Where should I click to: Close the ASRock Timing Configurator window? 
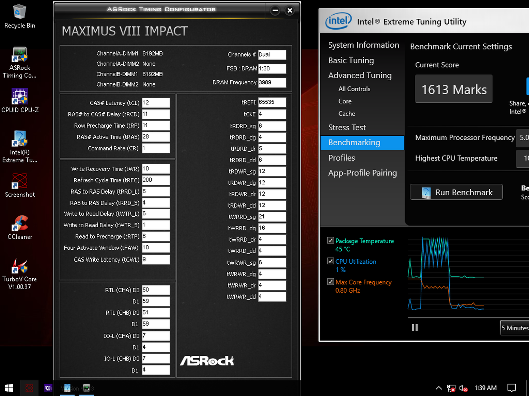tap(290, 11)
